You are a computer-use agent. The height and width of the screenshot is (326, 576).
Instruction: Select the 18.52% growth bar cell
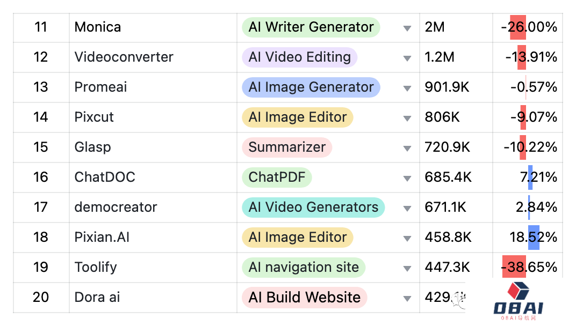pyautogui.click(x=532, y=238)
